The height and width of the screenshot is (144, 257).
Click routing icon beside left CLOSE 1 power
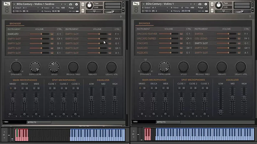click(54, 88)
